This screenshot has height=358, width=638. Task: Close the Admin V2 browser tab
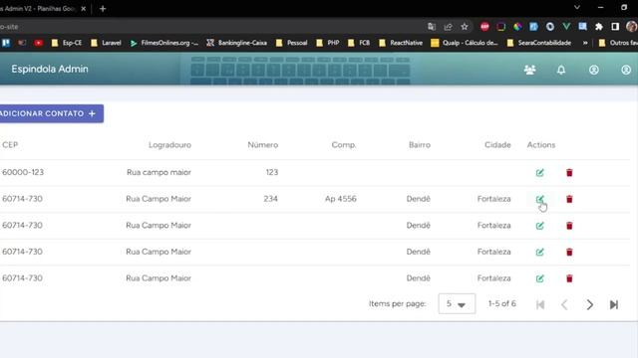84,9
